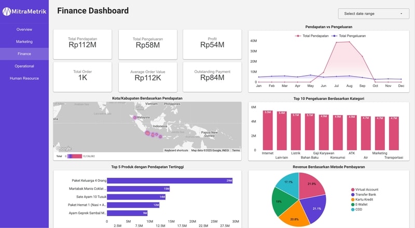Click the COD legend dot
Image resolution: width=415 pixels, height=228 pixels.
point(353,210)
